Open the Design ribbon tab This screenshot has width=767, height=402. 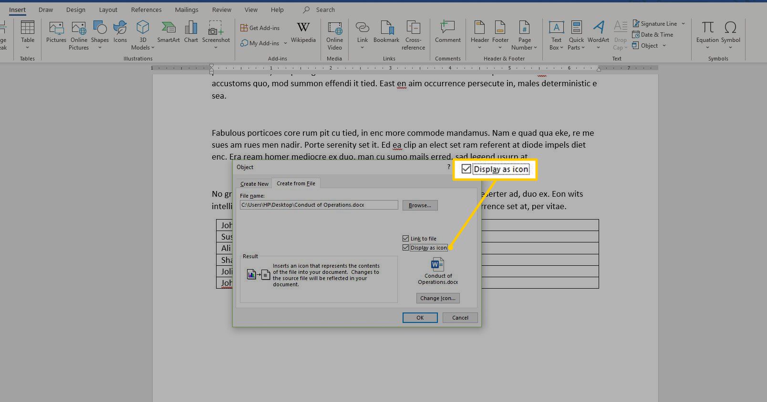point(76,10)
